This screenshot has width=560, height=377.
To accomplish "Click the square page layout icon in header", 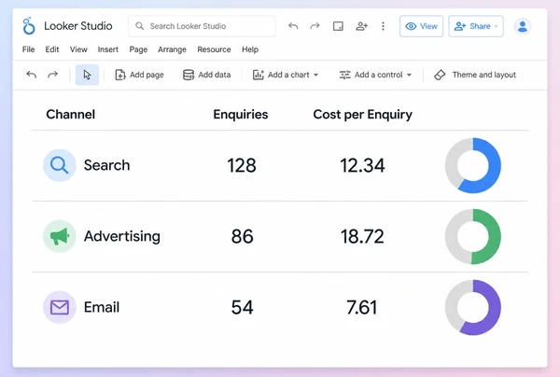I will tap(338, 26).
